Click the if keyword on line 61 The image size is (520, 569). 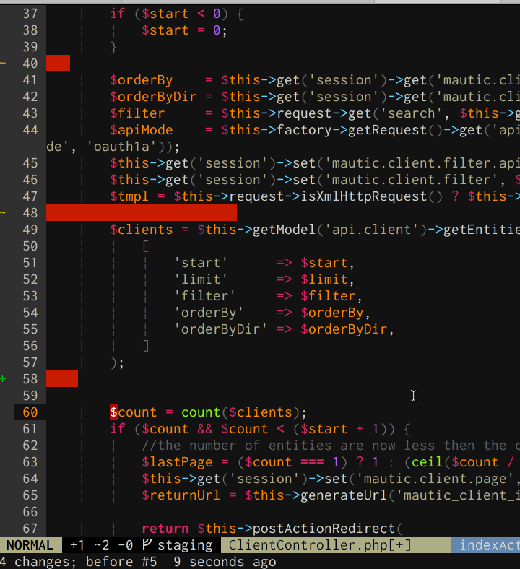pyautogui.click(x=118, y=429)
